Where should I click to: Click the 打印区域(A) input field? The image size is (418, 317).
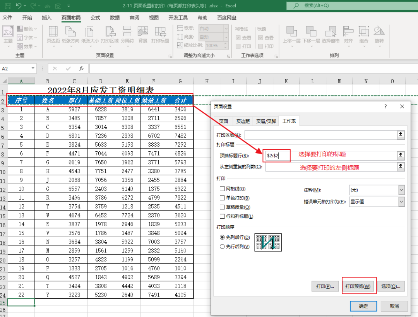[321, 135]
